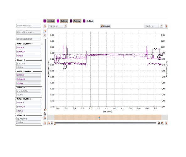Screen dimensions: 186x157
Task: Open the Qg L2 śred magenta color swatch
Action: tap(58, 21)
